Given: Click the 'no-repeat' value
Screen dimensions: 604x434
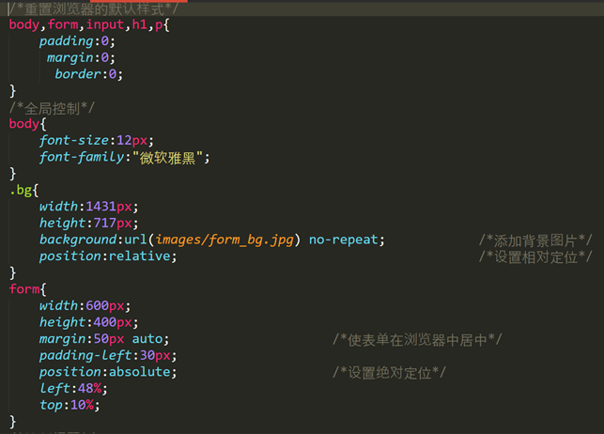Looking at the screenshot, I should coord(344,240).
